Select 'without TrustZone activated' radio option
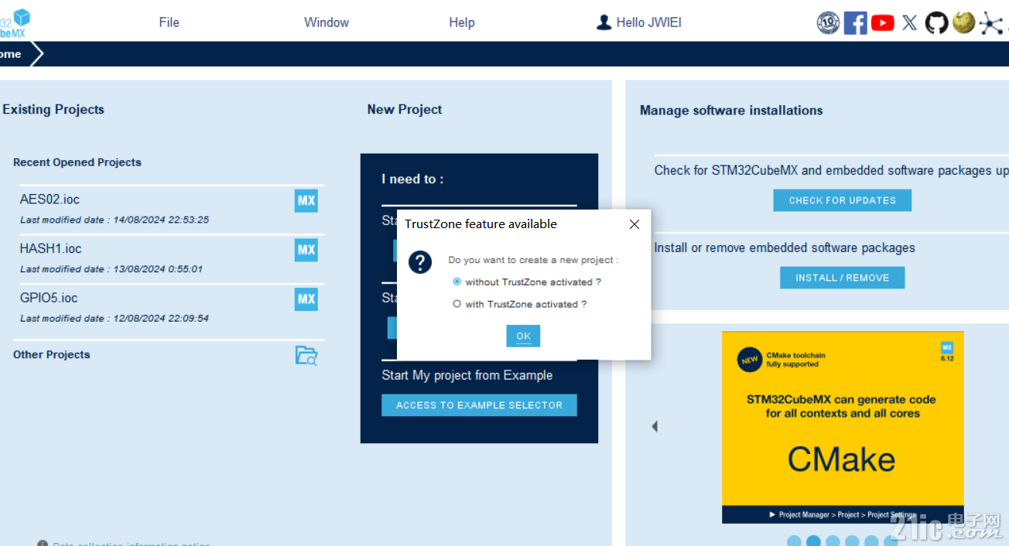The height and width of the screenshot is (546, 1009). (x=457, y=282)
